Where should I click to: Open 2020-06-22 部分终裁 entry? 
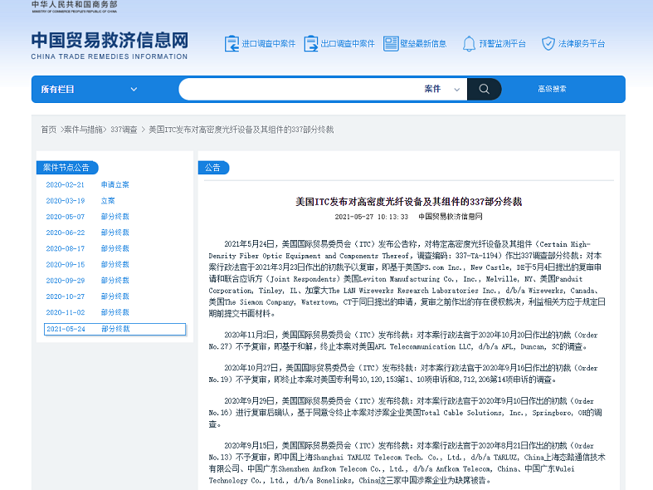click(x=87, y=233)
